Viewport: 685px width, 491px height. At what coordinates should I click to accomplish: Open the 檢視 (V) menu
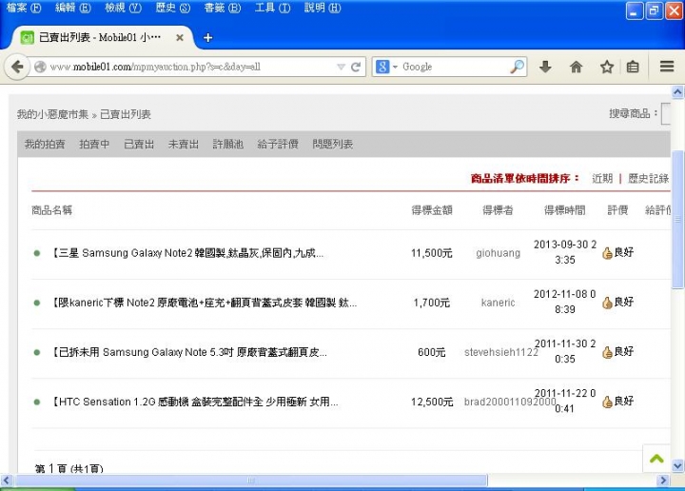(x=123, y=8)
